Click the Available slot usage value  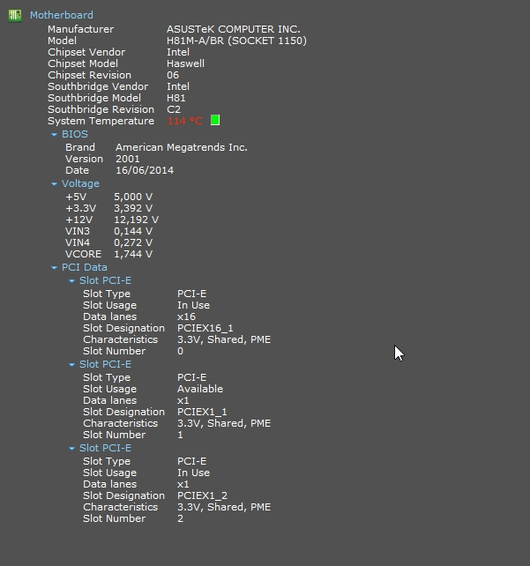click(200, 389)
